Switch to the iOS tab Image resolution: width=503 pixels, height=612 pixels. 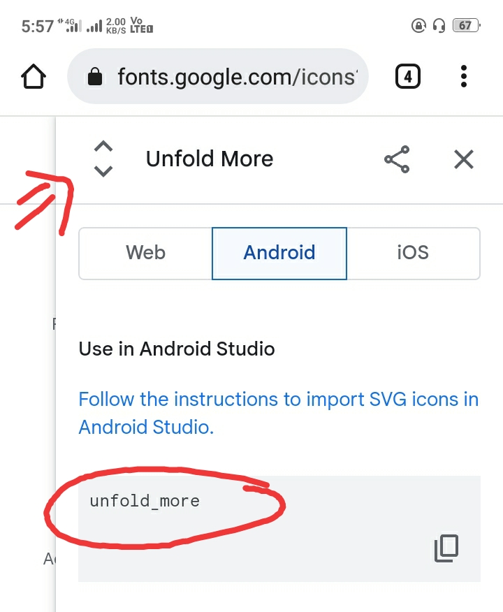[413, 253]
